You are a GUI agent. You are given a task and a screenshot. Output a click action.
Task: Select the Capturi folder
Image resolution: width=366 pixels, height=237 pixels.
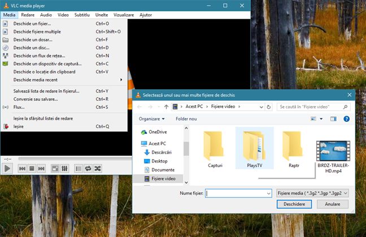[215, 149]
